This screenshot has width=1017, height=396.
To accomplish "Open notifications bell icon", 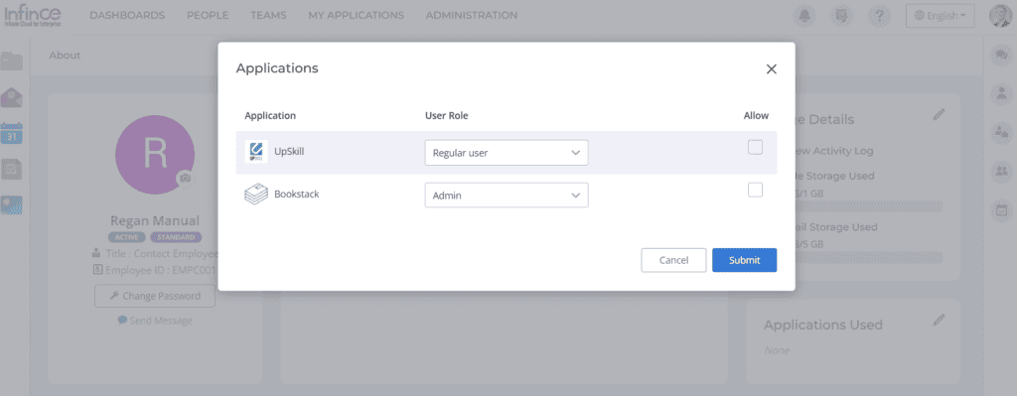I will tap(804, 16).
